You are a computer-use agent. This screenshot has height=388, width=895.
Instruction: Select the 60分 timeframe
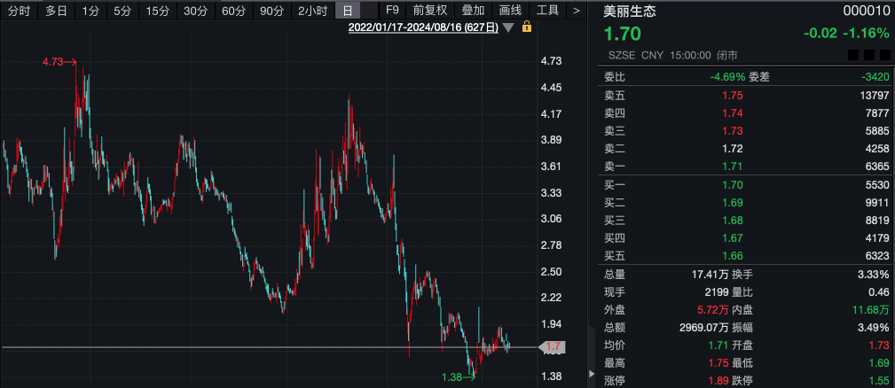tap(234, 11)
